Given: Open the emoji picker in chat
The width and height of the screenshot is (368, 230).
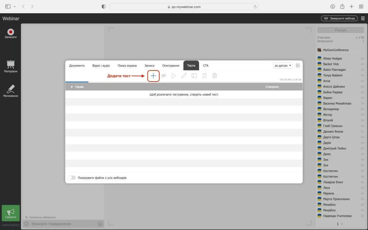Looking at the screenshot, I should tap(26, 224).
